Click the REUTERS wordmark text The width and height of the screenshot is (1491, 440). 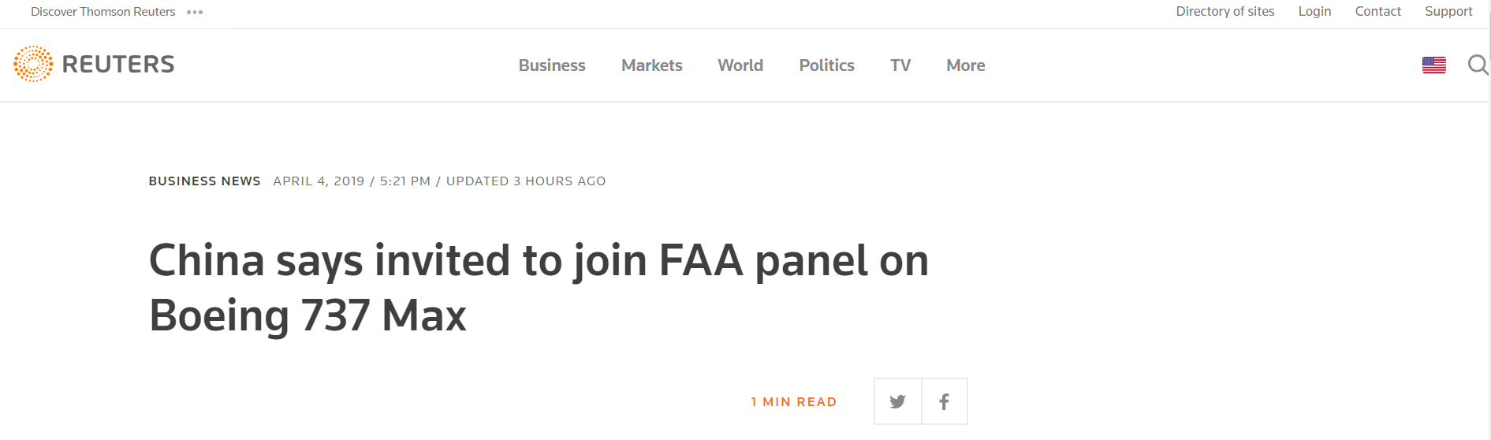point(118,64)
